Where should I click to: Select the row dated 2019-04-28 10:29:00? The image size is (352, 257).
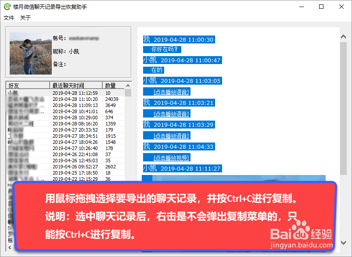pos(65,118)
